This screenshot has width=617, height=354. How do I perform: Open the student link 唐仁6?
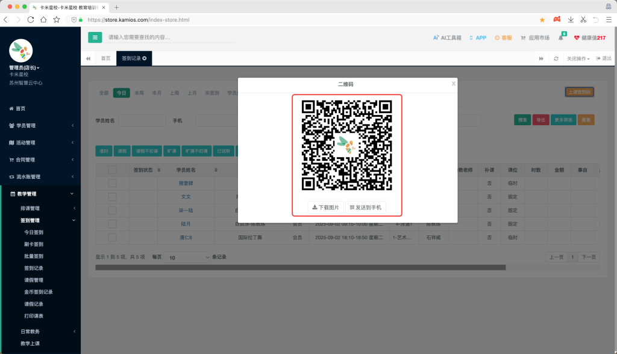click(186, 238)
